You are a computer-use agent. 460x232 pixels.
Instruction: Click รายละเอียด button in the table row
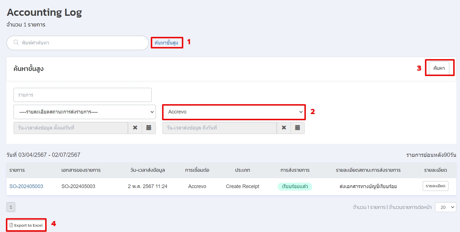tap(435, 186)
